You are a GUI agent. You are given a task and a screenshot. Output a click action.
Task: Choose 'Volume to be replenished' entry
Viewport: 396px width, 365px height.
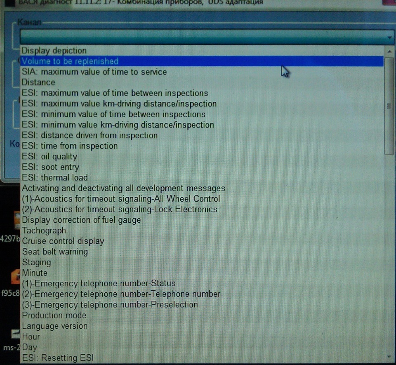202,61
